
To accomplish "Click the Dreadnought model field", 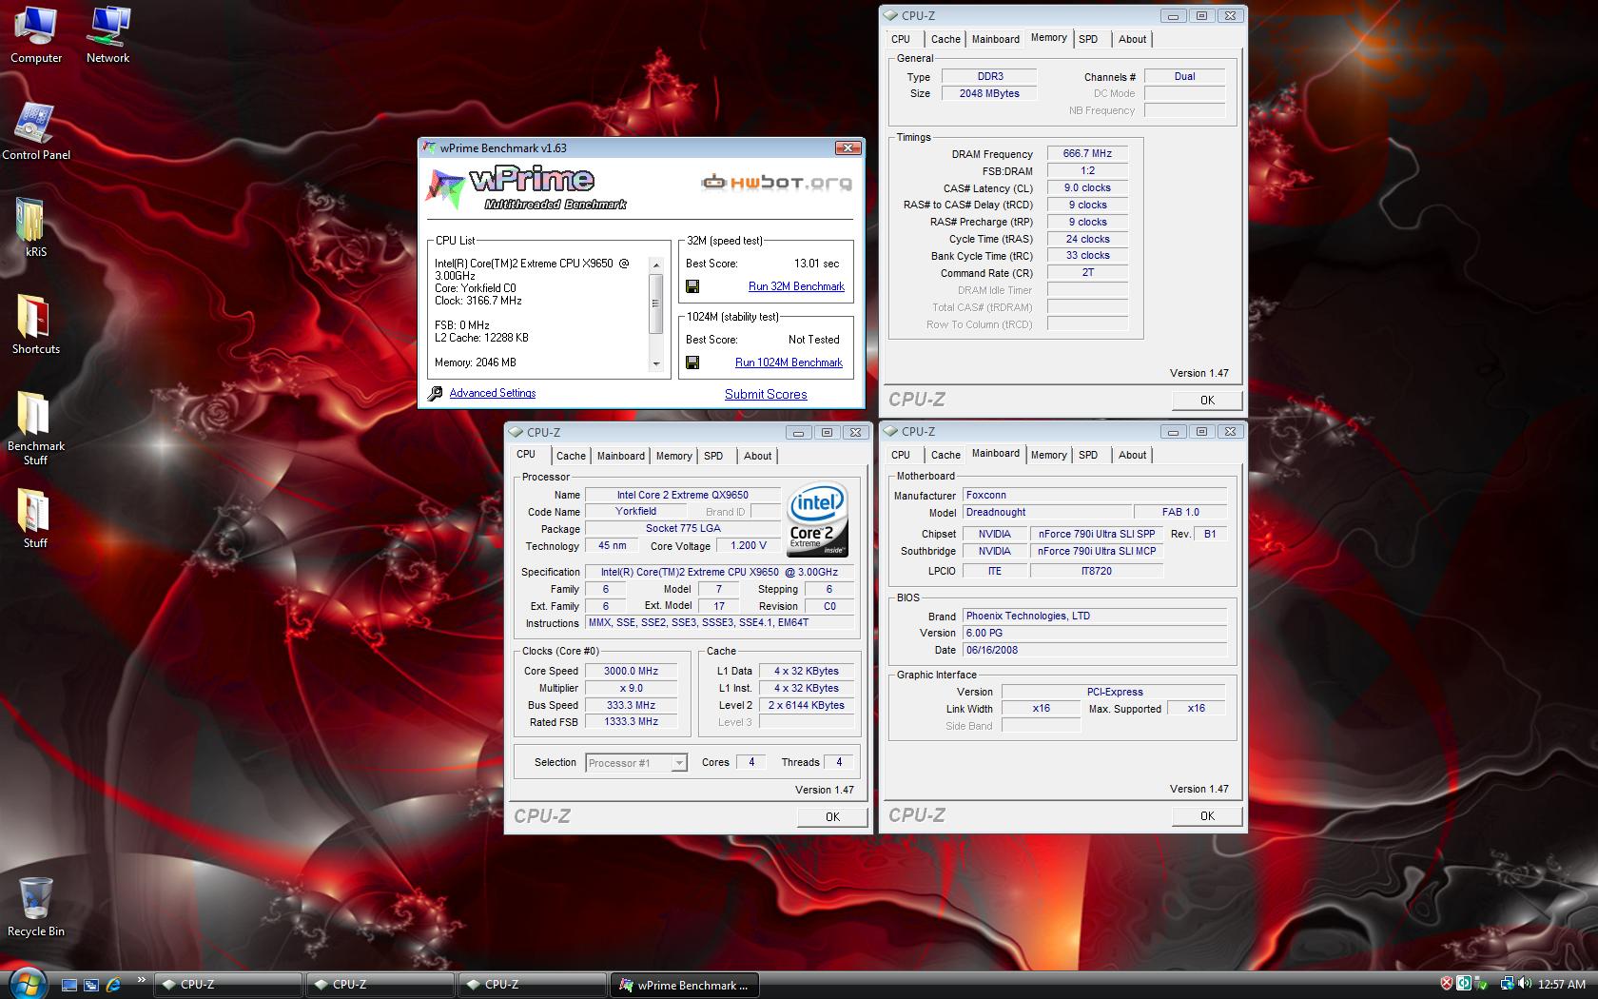I will (1047, 512).
